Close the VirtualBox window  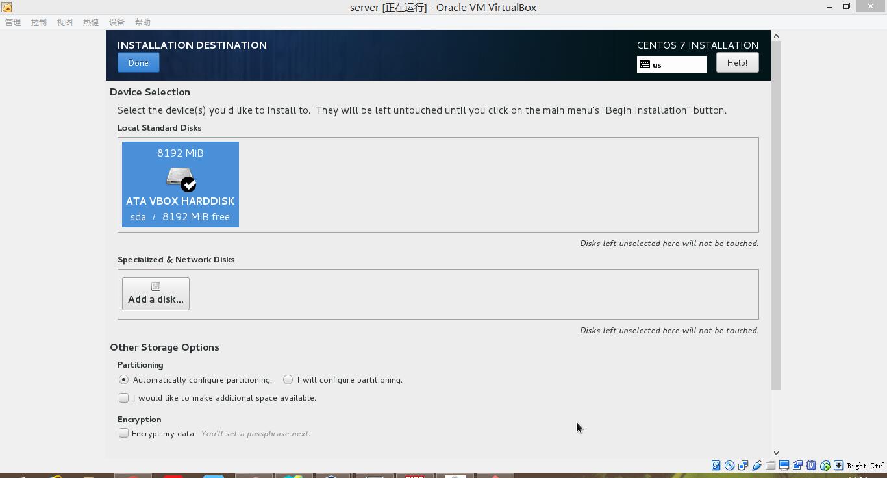tap(871, 6)
